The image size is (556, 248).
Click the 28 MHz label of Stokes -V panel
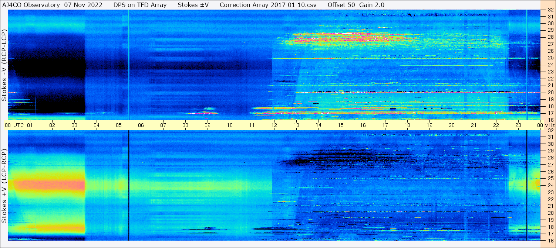[550, 37]
